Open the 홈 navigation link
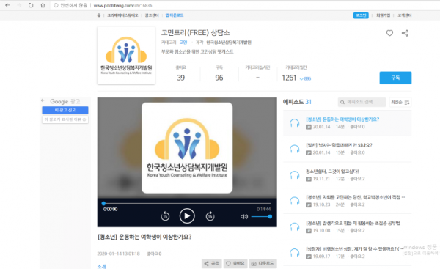Screen dimensions: 440x269 (x=99, y=15)
